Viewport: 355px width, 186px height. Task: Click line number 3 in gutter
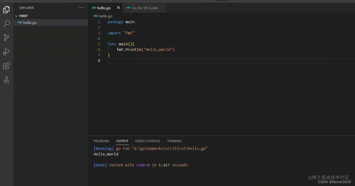click(99, 33)
